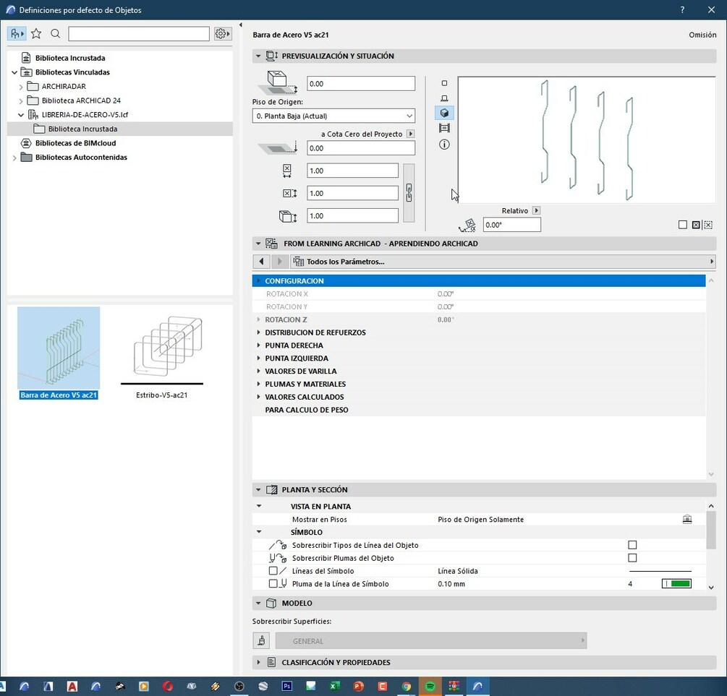Open Photoshop from the taskbar
The height and width of the screenshot is (696, 727).
tap(287, 687)
